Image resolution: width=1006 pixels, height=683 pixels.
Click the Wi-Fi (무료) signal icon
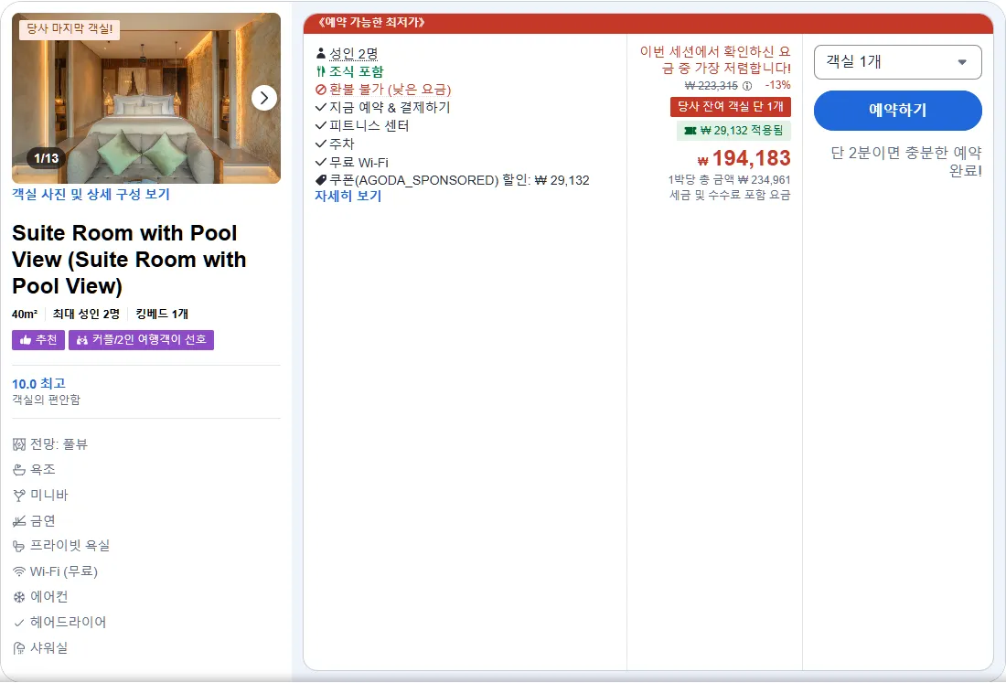(19, 572)
